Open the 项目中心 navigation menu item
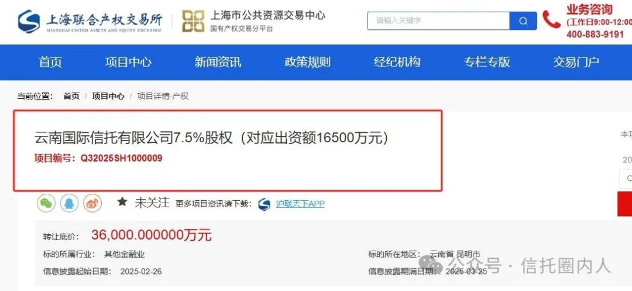Image resolution: width=632 pixels, height=291 pixels. [x=128, y=62]
